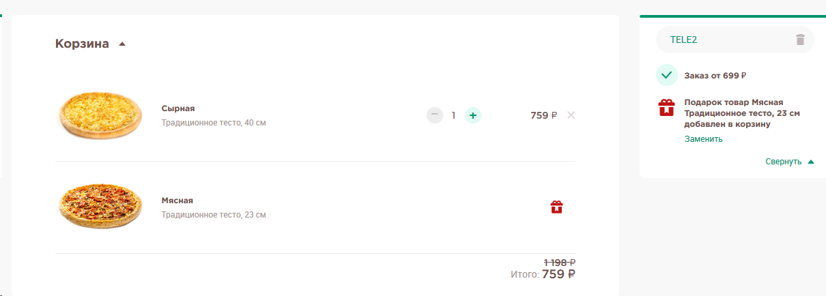The width and height of the screenshot is (826, 296).
Task: Click the Свернуть link in promo panel
Action: click(784, 162)
